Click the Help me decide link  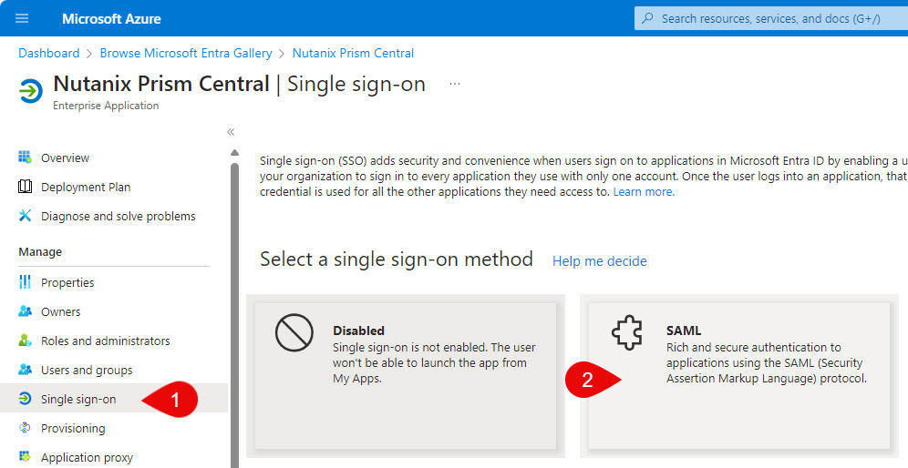[599, 261]
